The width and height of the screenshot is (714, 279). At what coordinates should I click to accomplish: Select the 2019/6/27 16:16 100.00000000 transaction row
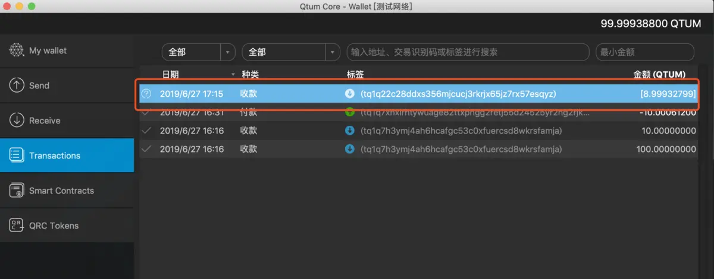tap(418, 149)
